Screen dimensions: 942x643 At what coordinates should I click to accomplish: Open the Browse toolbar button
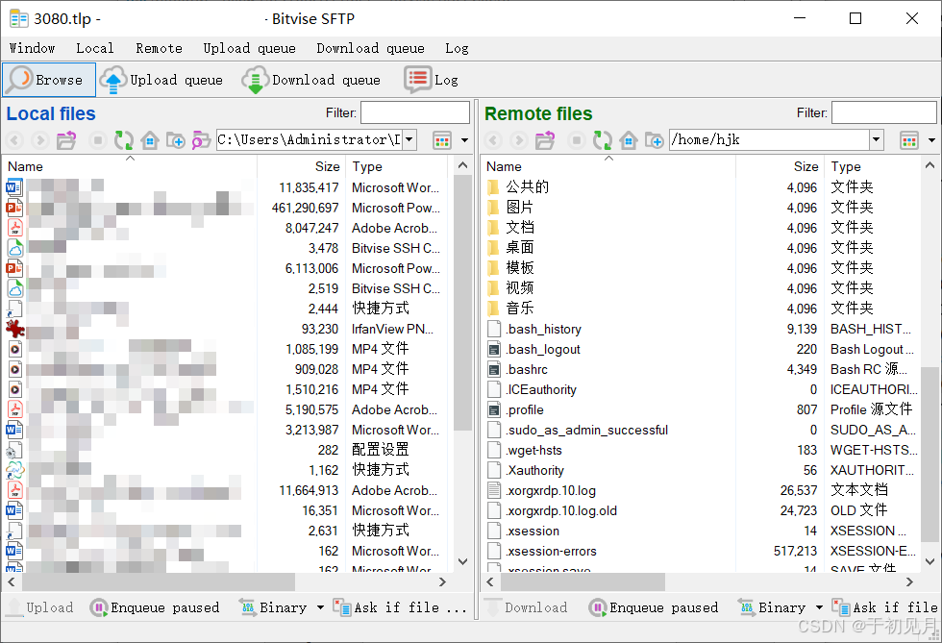click(49, 80)
